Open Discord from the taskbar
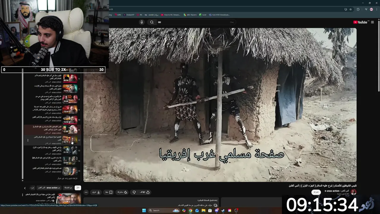Image resolution: width=380 pixels, height=214 pixels. 216,210
